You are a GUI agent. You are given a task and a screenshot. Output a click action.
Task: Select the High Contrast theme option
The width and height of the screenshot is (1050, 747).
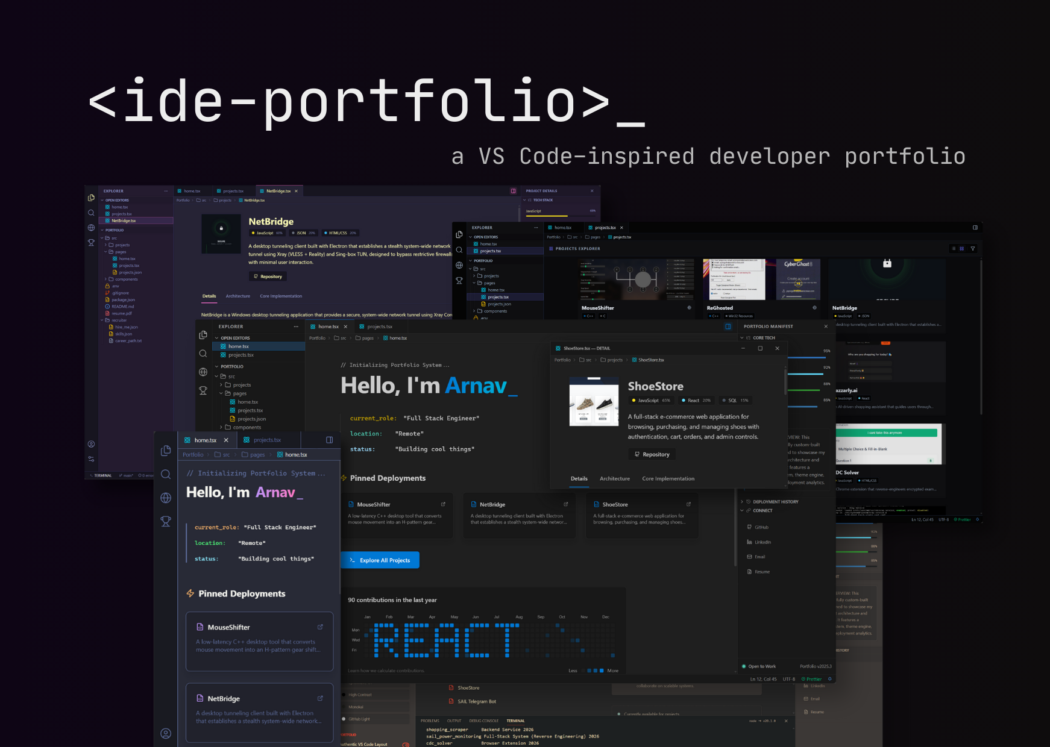pyautogui.click(x=376, y=695)
